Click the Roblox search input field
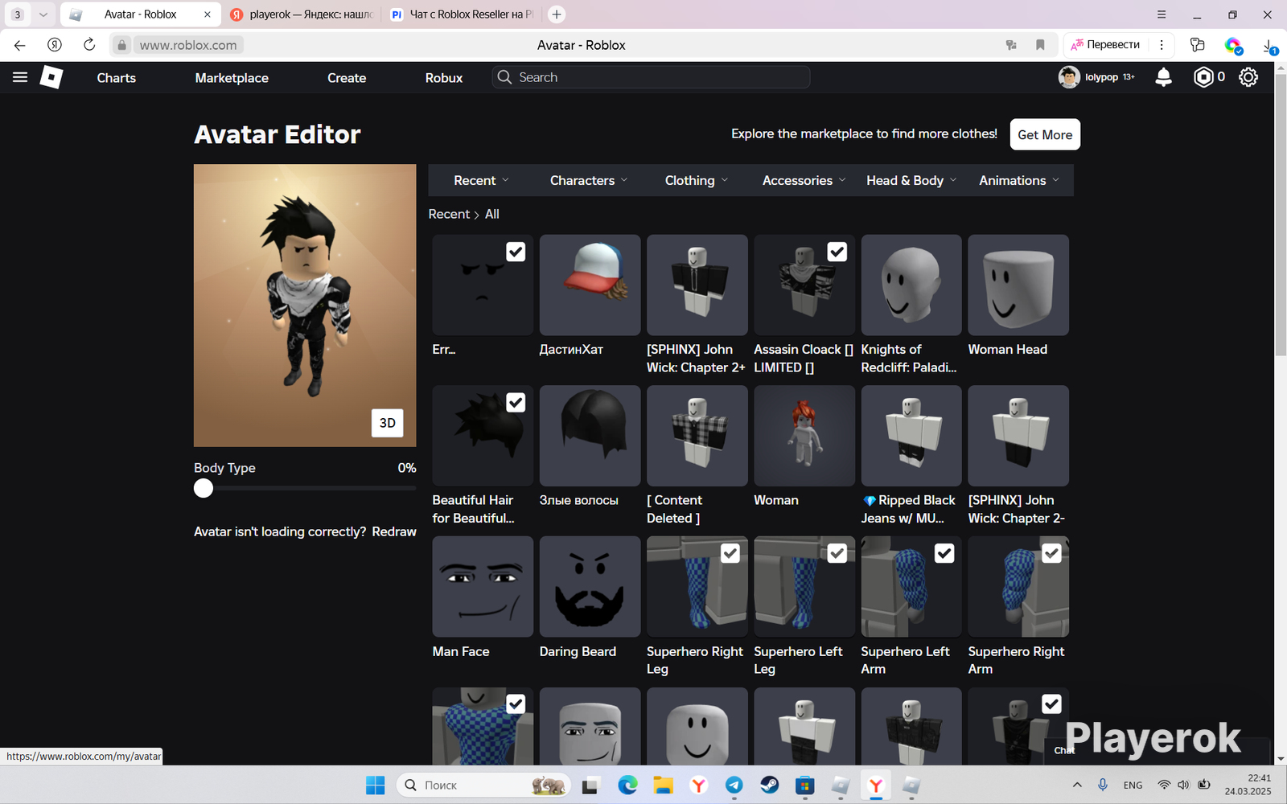Viewport: 1287px width, 804px height. (x=651, y=77)
